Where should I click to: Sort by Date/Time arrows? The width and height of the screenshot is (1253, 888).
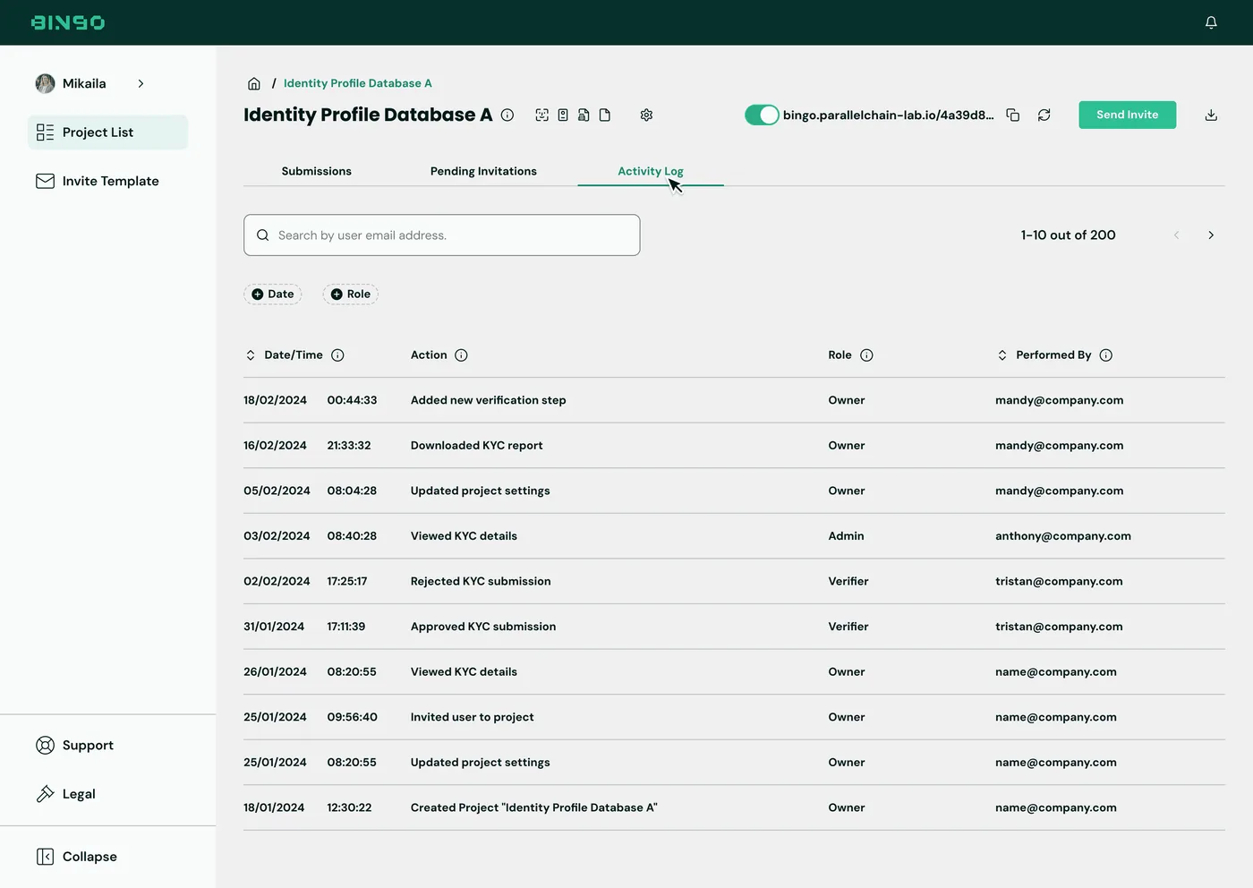pyautogui.click(x=251, y=355)
